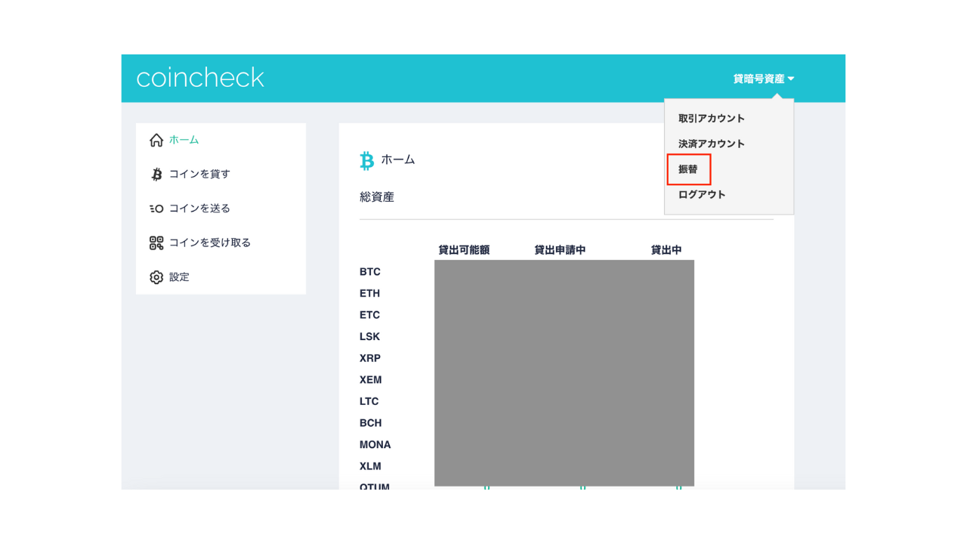This screenshot has height=544, width=967.
Task: Click the Bitcoin icon next to the ホーム heading
Action: click(367, 160)
